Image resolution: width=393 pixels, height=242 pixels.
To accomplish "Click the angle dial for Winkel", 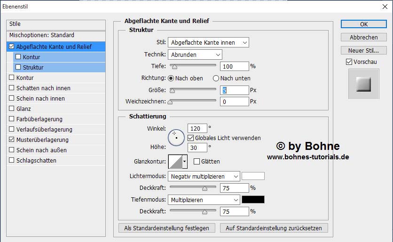I will coord(176,137).
